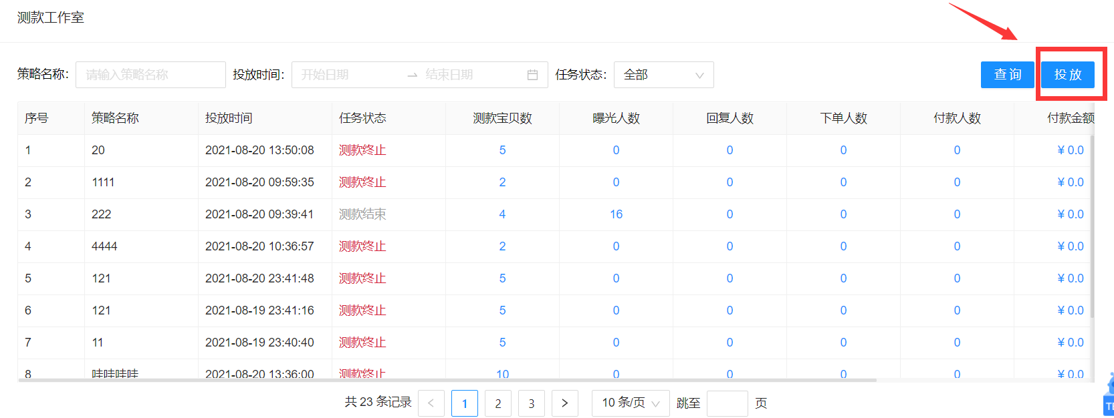Click the 策略名称 column header
The height and width of the screenshot is (418, 1114).
[x=115, y=118]
